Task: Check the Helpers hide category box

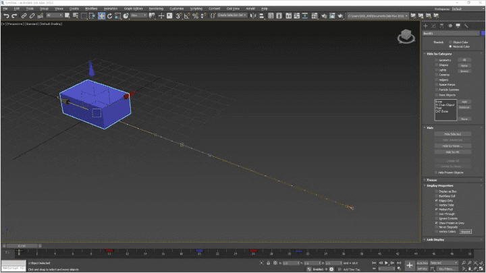Action: [x=437, y=80]
